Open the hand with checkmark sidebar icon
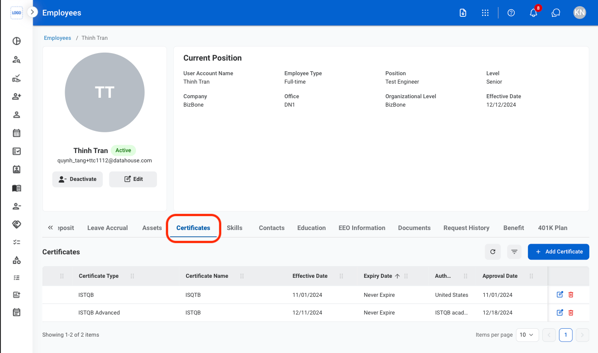 [16, 78]
